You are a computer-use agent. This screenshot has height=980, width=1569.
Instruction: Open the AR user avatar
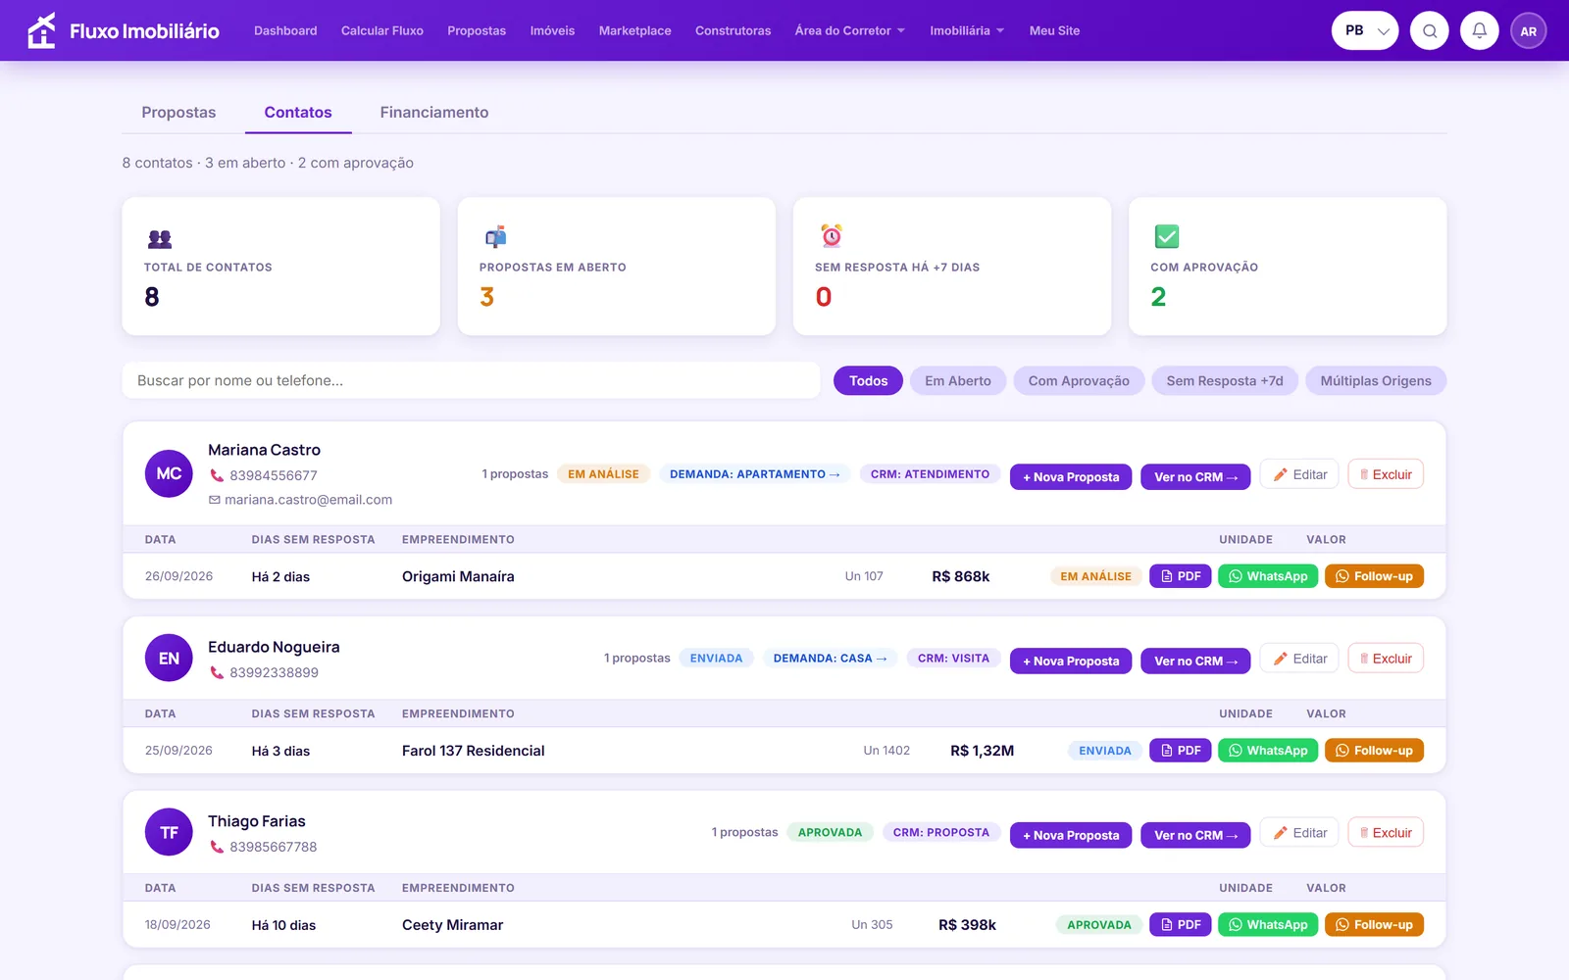tap(1529, 30)
